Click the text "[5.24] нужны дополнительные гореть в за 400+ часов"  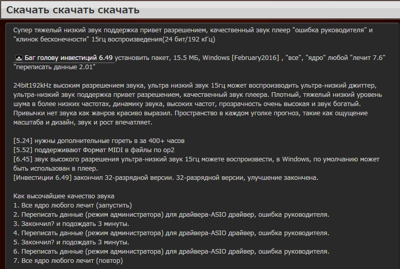[x=99, y=141]
